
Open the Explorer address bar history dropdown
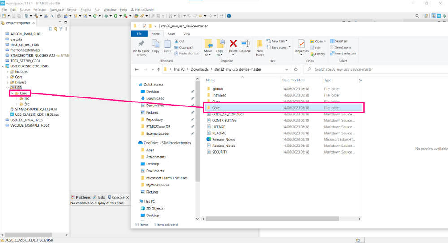287,69
